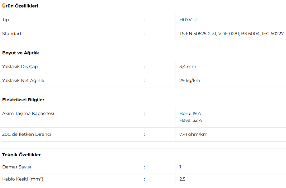The width and height of the screenshot is (286, 188).
Task: Click the Boru: 19 A value
Action: click(190, 113)
